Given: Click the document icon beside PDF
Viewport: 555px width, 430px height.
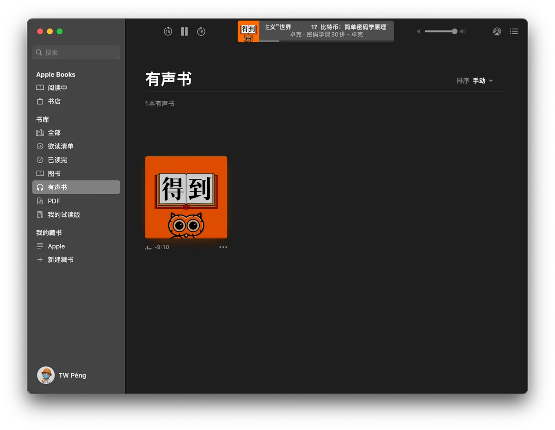Looking at the screenshot, I should click(x=40, y=201).
